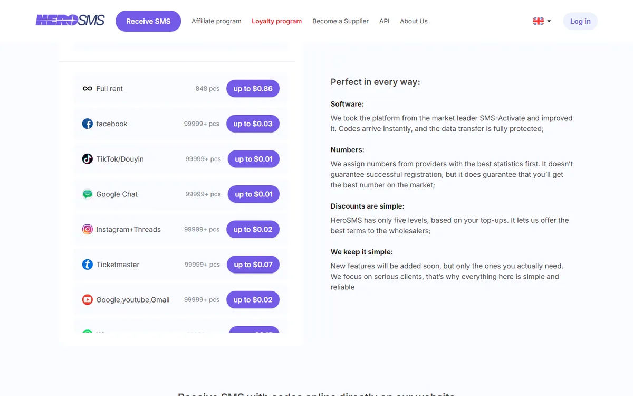Expand language dropdown arrow next to flag
Viewport: 633px width, 396px height.
pyautogui.click(x=549, y=21)
